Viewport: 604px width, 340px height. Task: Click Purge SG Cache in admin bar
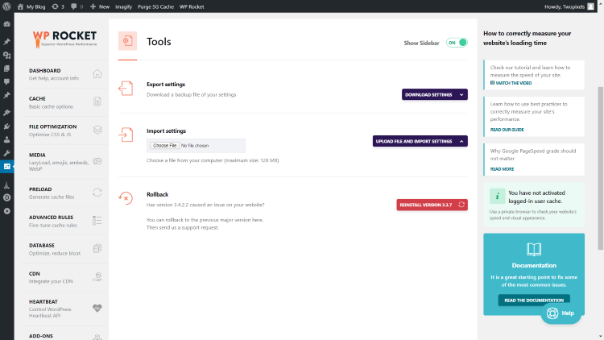155,6
